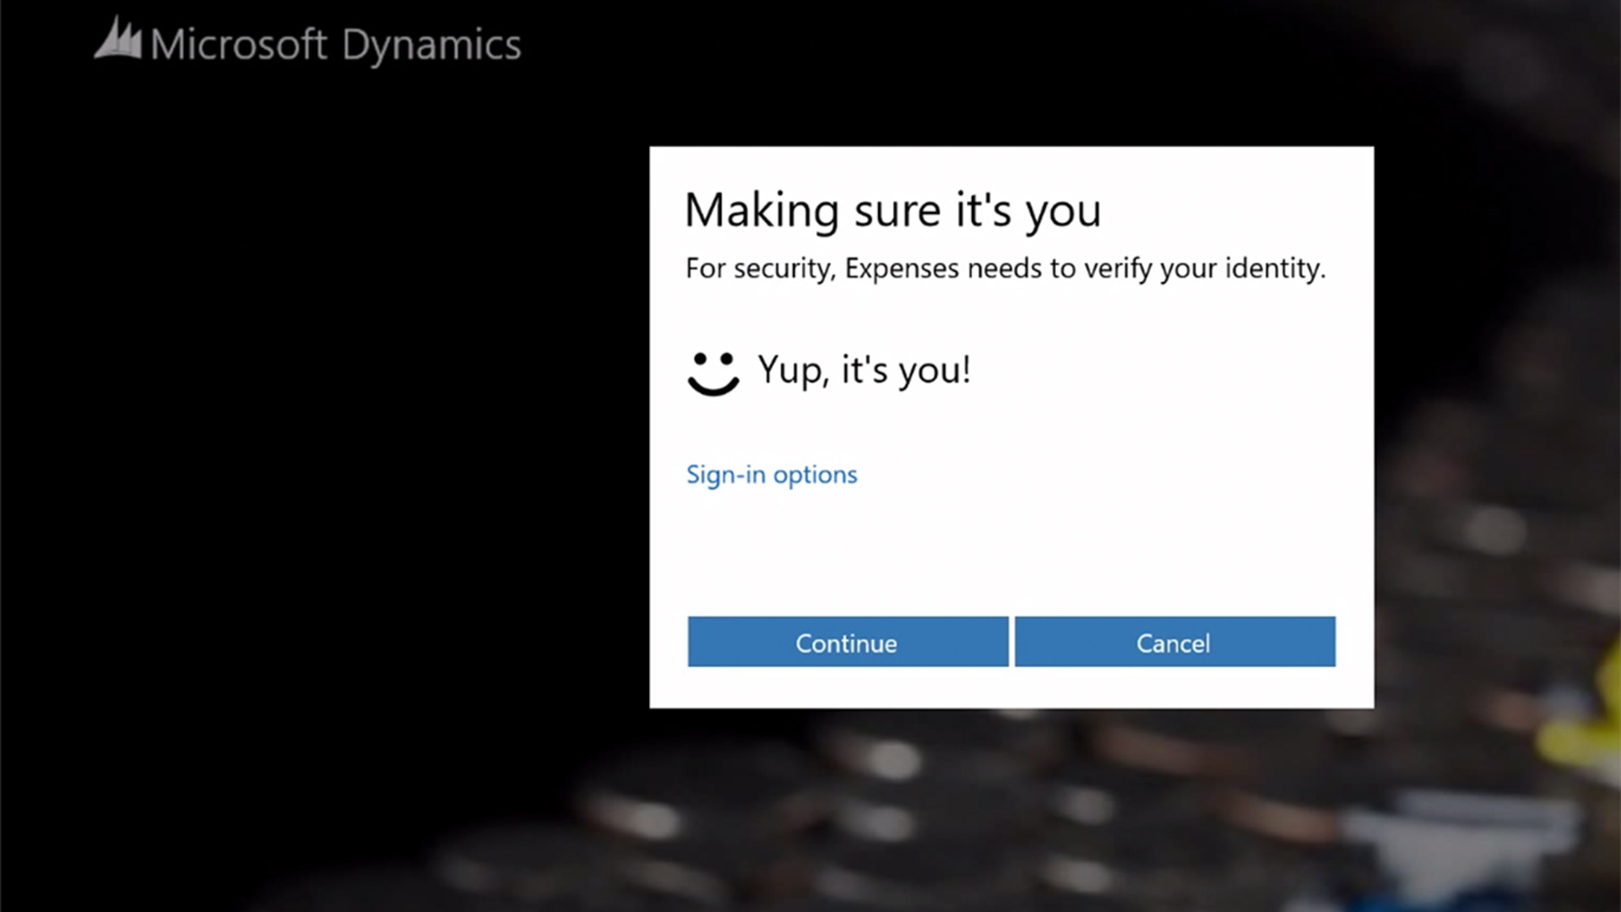Click the word "Microsoft" in the header

click(x=238, y=44)
